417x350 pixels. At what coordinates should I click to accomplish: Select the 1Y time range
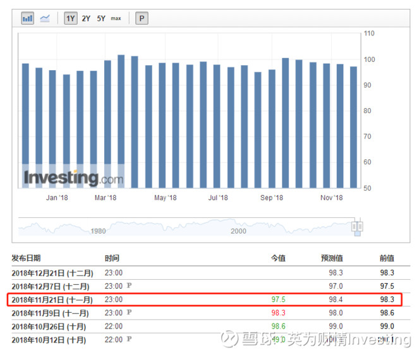coord(71,18)
